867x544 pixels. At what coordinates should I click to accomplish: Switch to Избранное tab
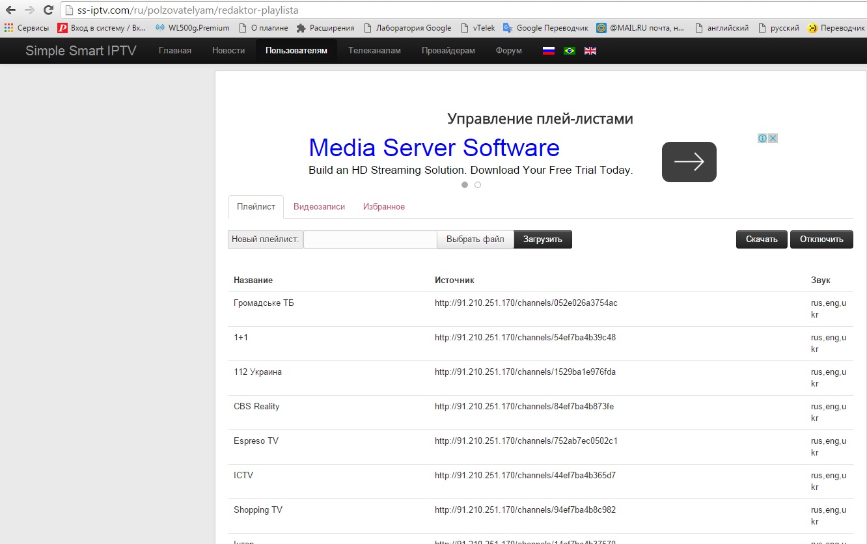[x=384, y=207]
